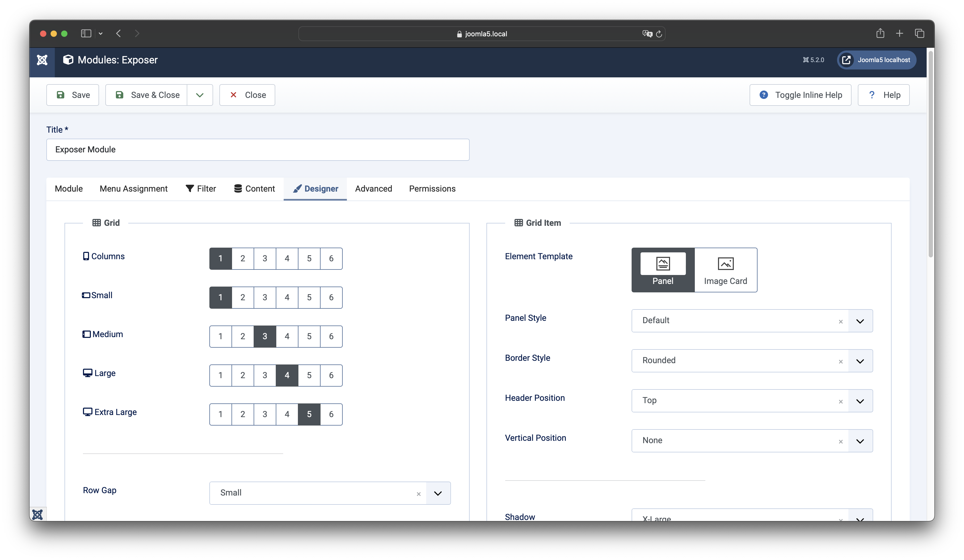
Task: Open the Permissions tab
Action: coord(432,189)
